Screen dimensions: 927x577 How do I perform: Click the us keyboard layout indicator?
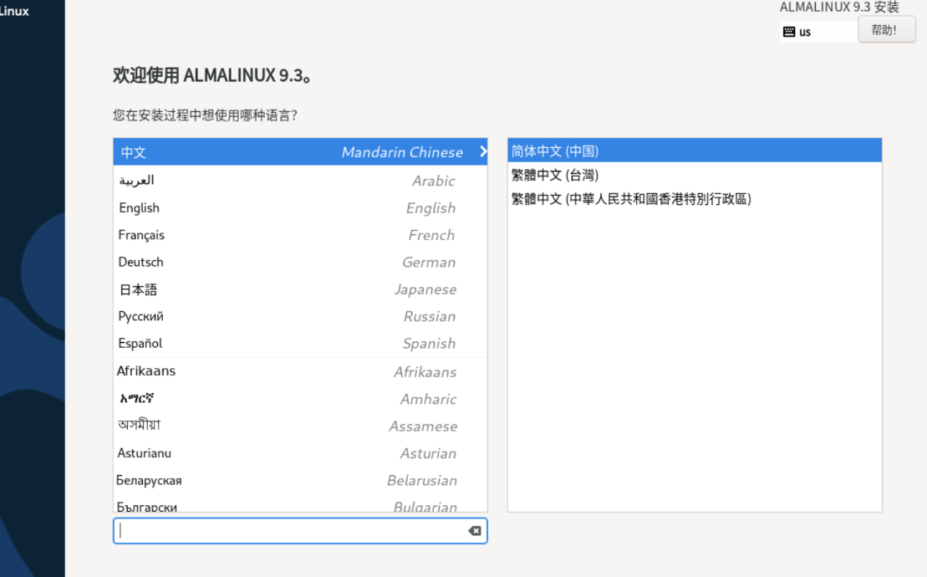pyautogui.click(x=818, y=32)
